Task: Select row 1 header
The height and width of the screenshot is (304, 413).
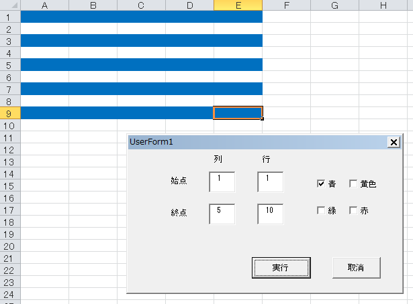Action: click(9, 17)
